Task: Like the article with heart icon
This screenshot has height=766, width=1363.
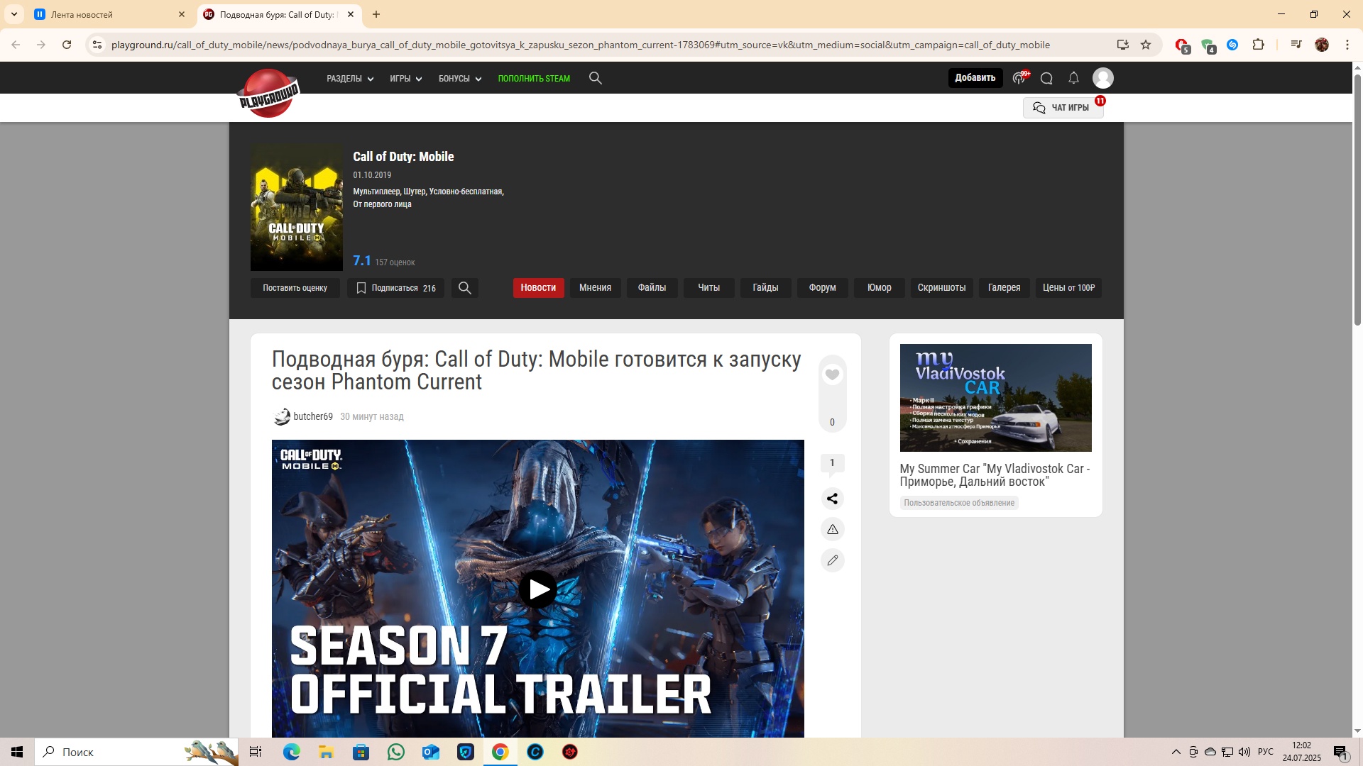Action: pos(833,374)
